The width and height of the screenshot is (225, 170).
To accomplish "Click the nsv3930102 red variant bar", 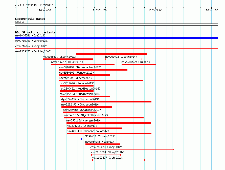I will (x=85, y=75).
